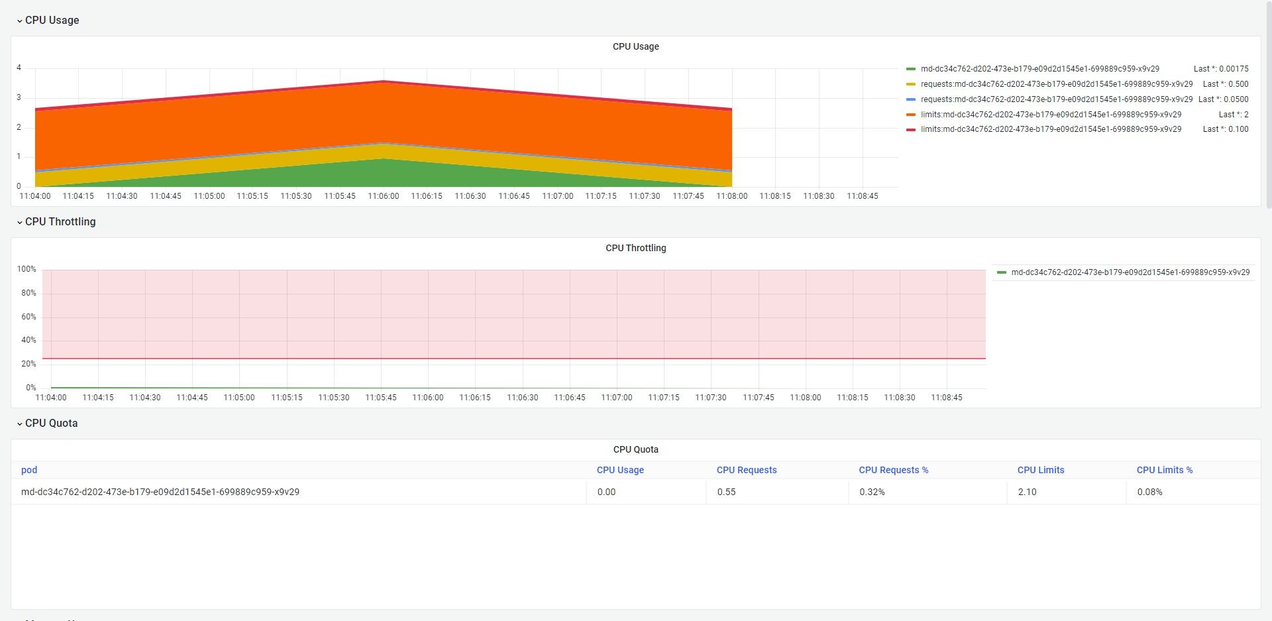Click yellow requests legend color swatch
This screenshot has width=1272, height=621.
(x=911, y=84)
